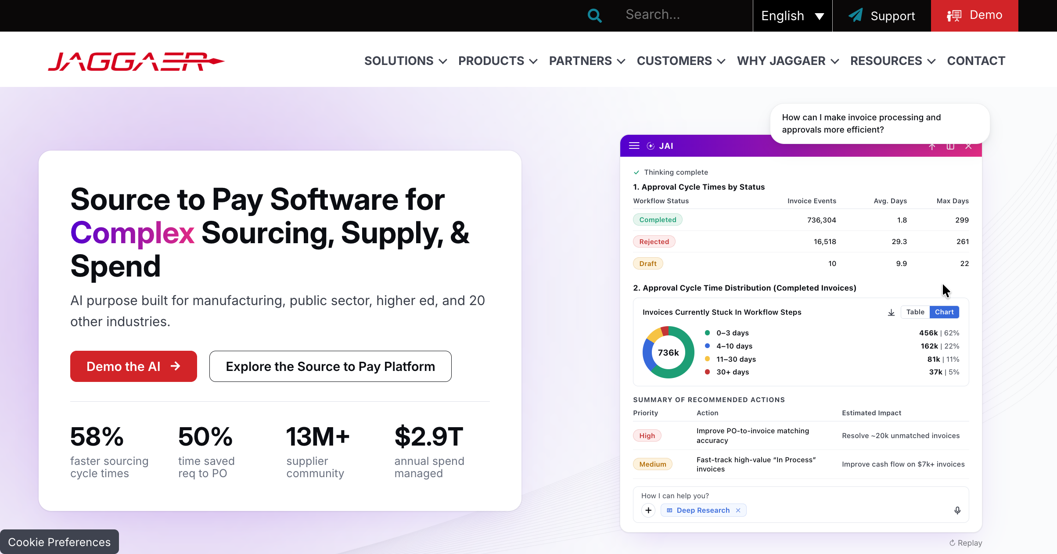Click the arrow on Demo the AI button

pyautogui.click(x=176, y=366)
